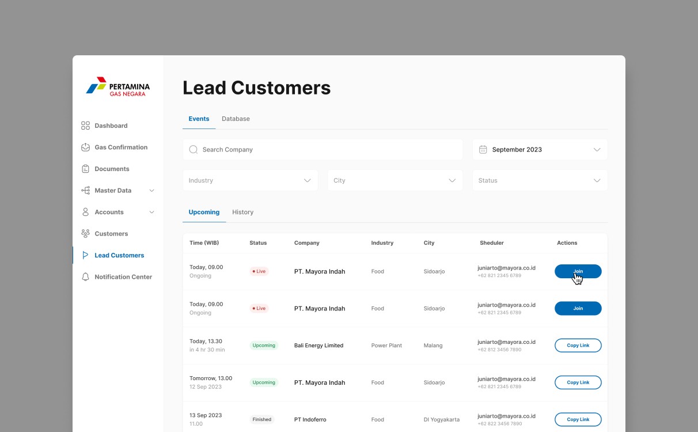Viewport: 698px width, 432px height.
Task: Click the Bali Energy Limited company name
Action: pos(318,346)
